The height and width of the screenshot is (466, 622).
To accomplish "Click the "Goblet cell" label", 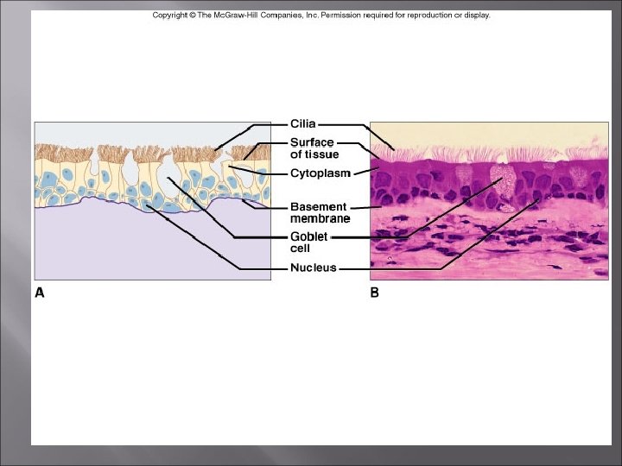I will 309,242.
